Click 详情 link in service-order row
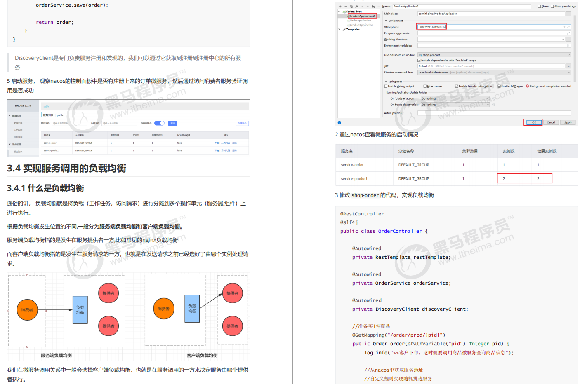This screenshot has width=580, height=384. click(x=217, y=143)
